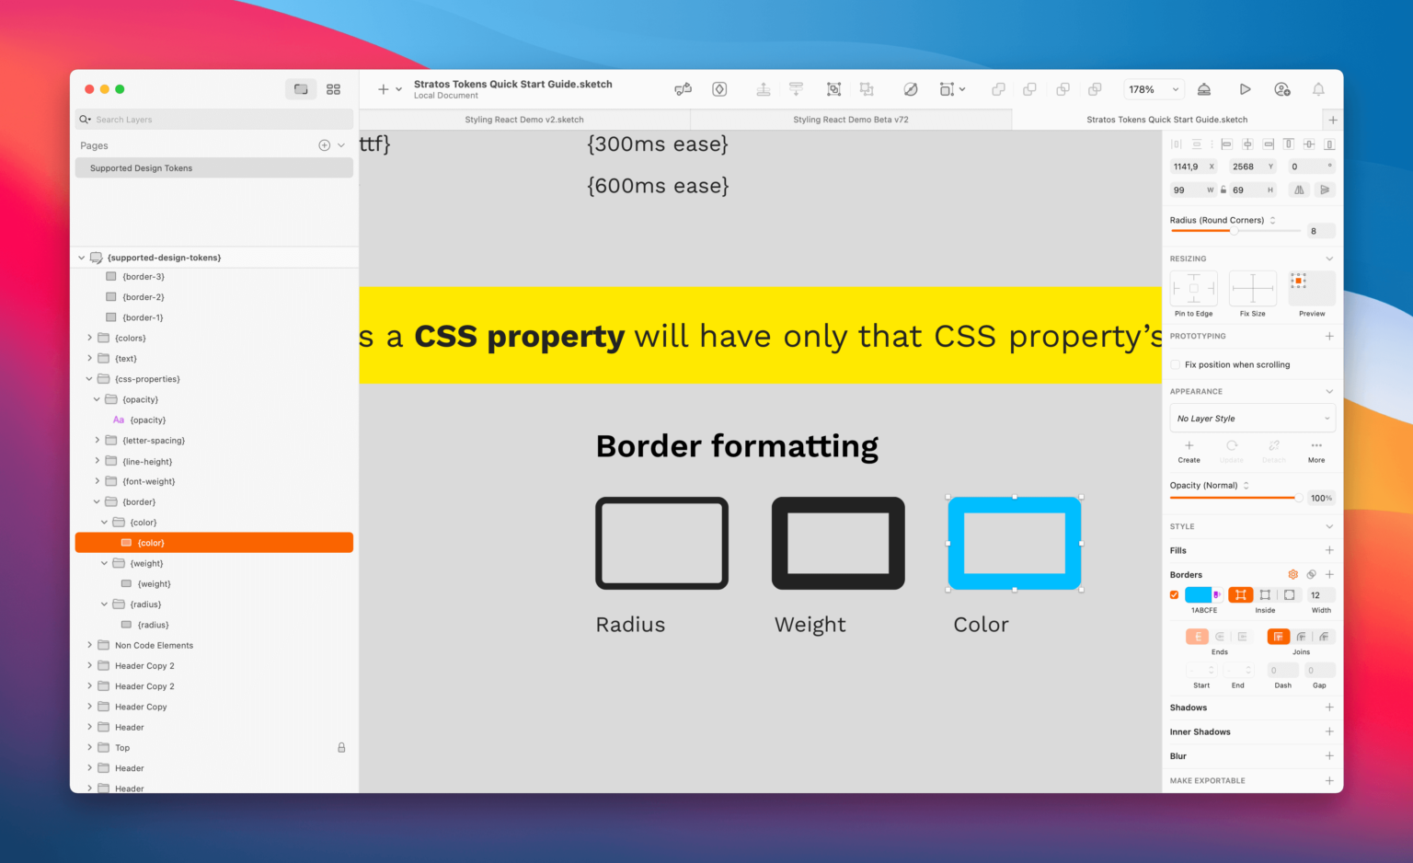Add a new Shadow with the plus button

pos(1328,707)
